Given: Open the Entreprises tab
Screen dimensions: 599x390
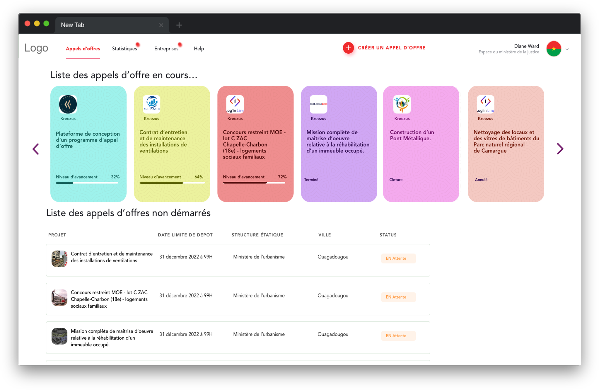Looking at the screenshot, I should point(166,49).
